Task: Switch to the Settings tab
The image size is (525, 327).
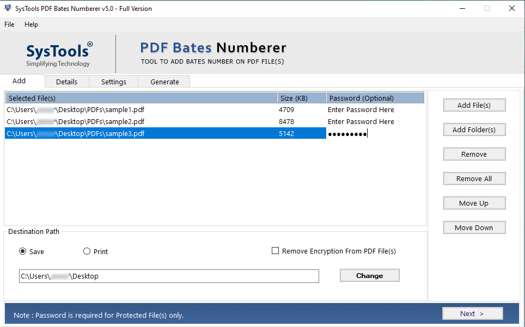Action: [x=113, y=81]
